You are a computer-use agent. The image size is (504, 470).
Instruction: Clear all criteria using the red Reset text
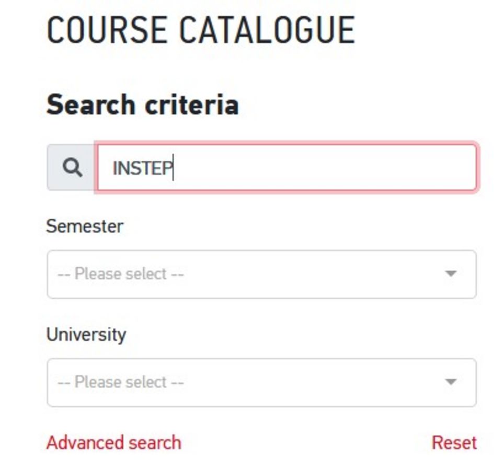click(454, 443)
